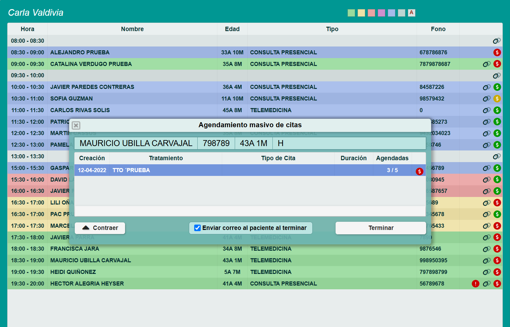Click the 19:30 - 20:00 time slot

[28, 284]
